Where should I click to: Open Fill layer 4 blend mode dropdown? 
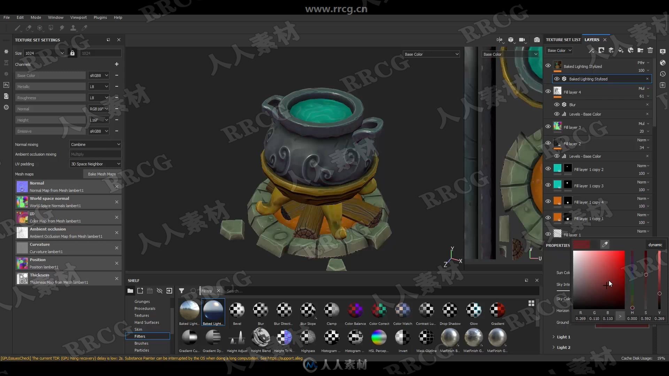pyautogui.click(x=644, y=88)
